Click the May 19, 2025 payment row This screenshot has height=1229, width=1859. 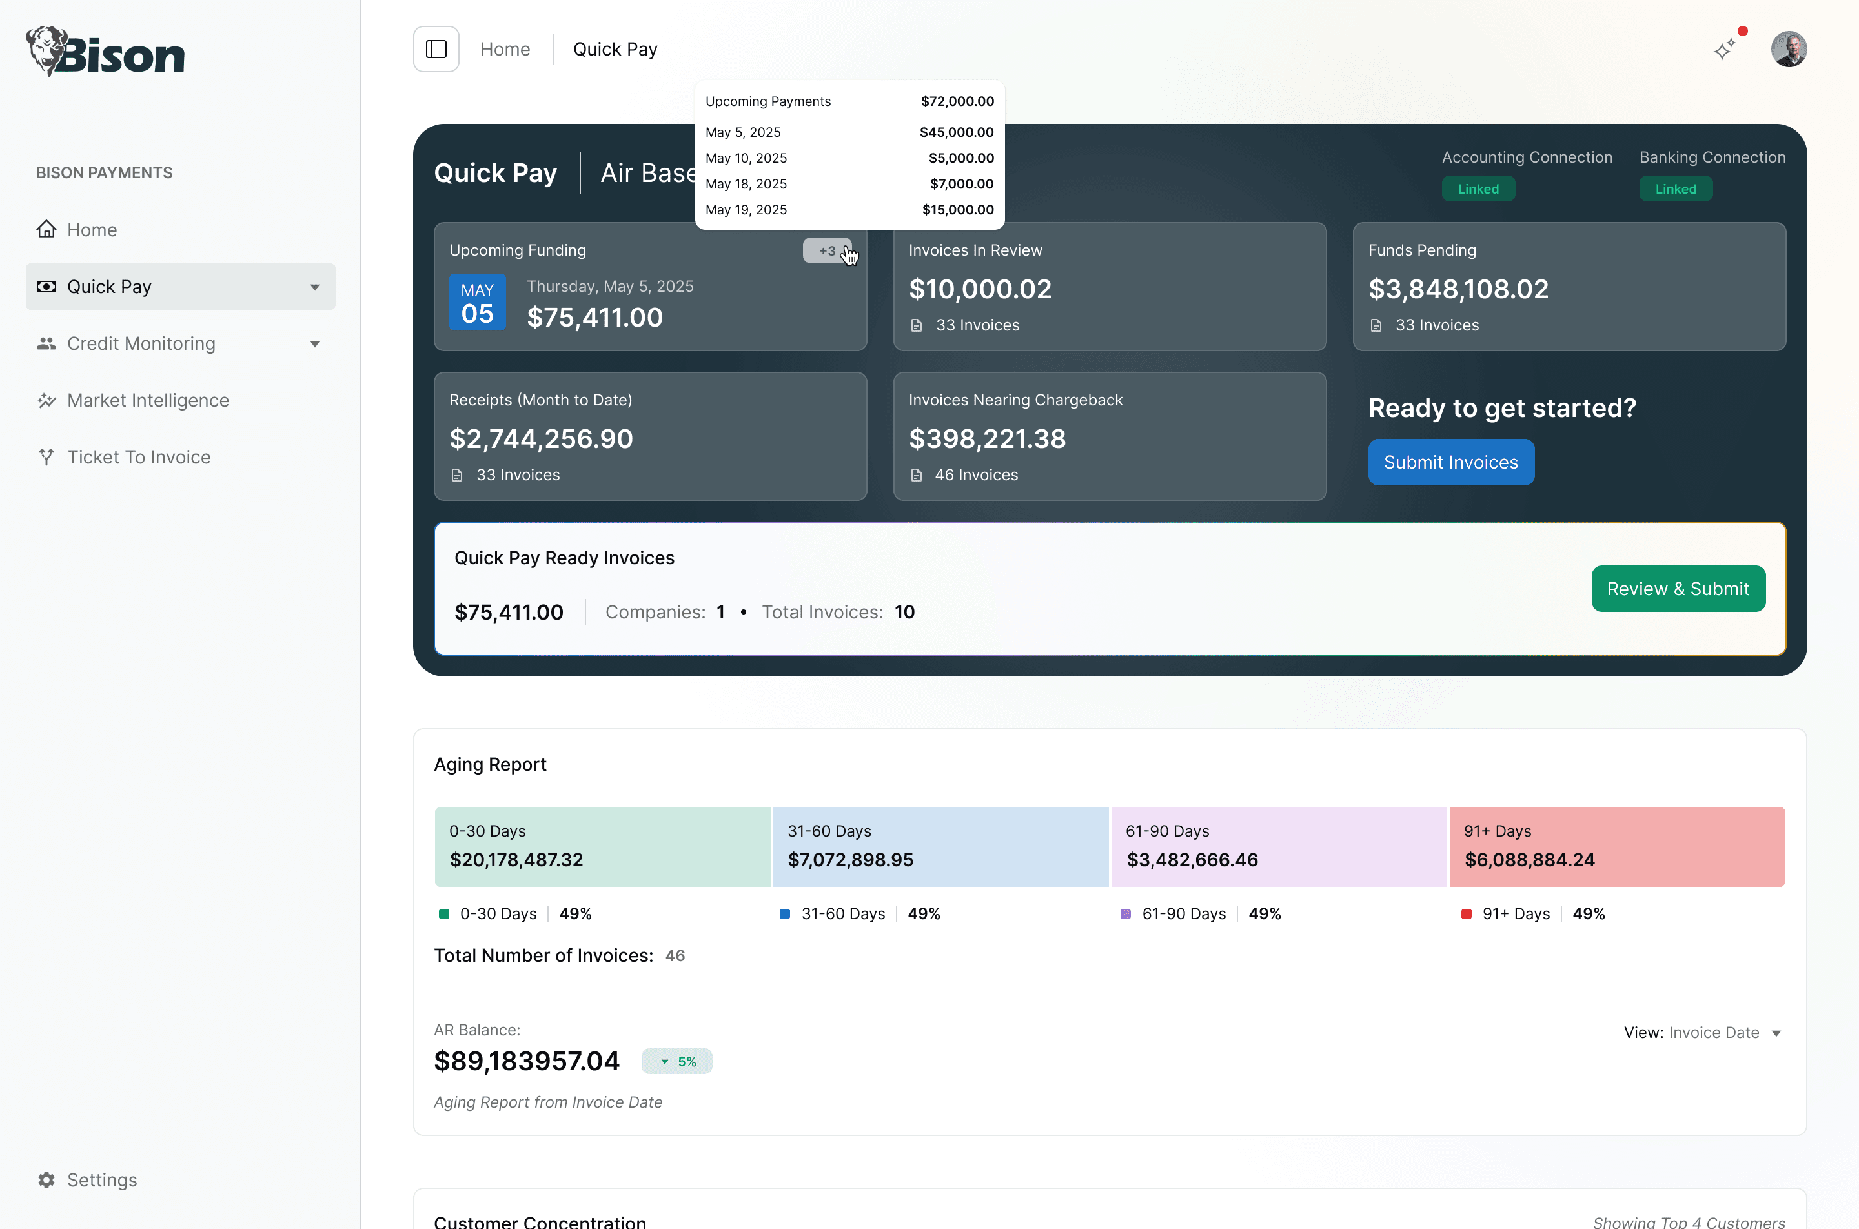[x=849, y=210]
